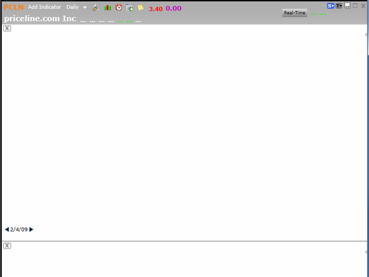This screenshot has width=369, height=277.
Task: Click the red 3.40 price value
Action: (x=156, y=9)
